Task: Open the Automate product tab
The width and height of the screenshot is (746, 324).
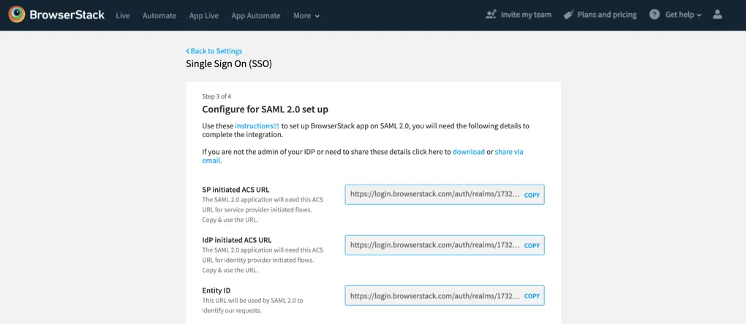Action: click(x=159, y=15)
